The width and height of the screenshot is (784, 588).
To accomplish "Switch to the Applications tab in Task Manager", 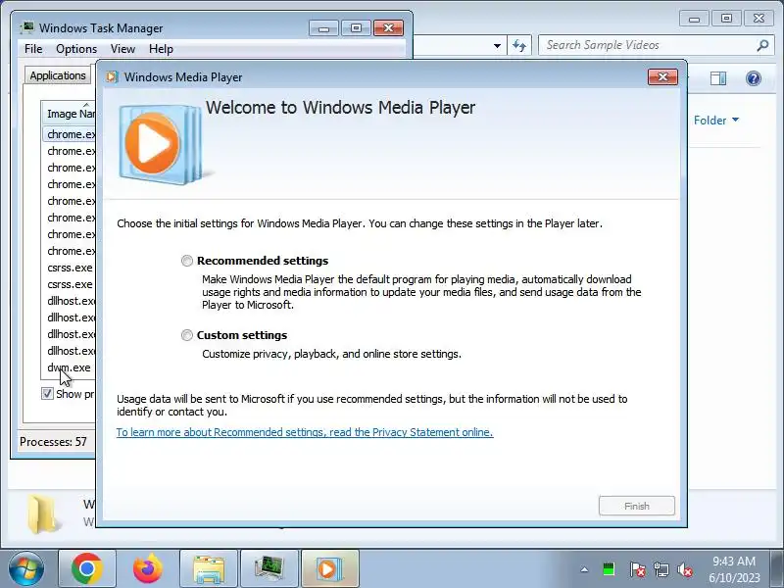I will coord(58,75).
